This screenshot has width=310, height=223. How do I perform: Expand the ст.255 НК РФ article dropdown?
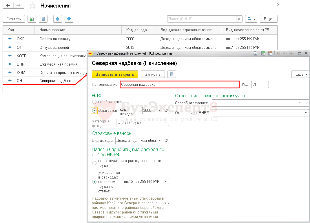pyautogui.click(x=166, y=182)
